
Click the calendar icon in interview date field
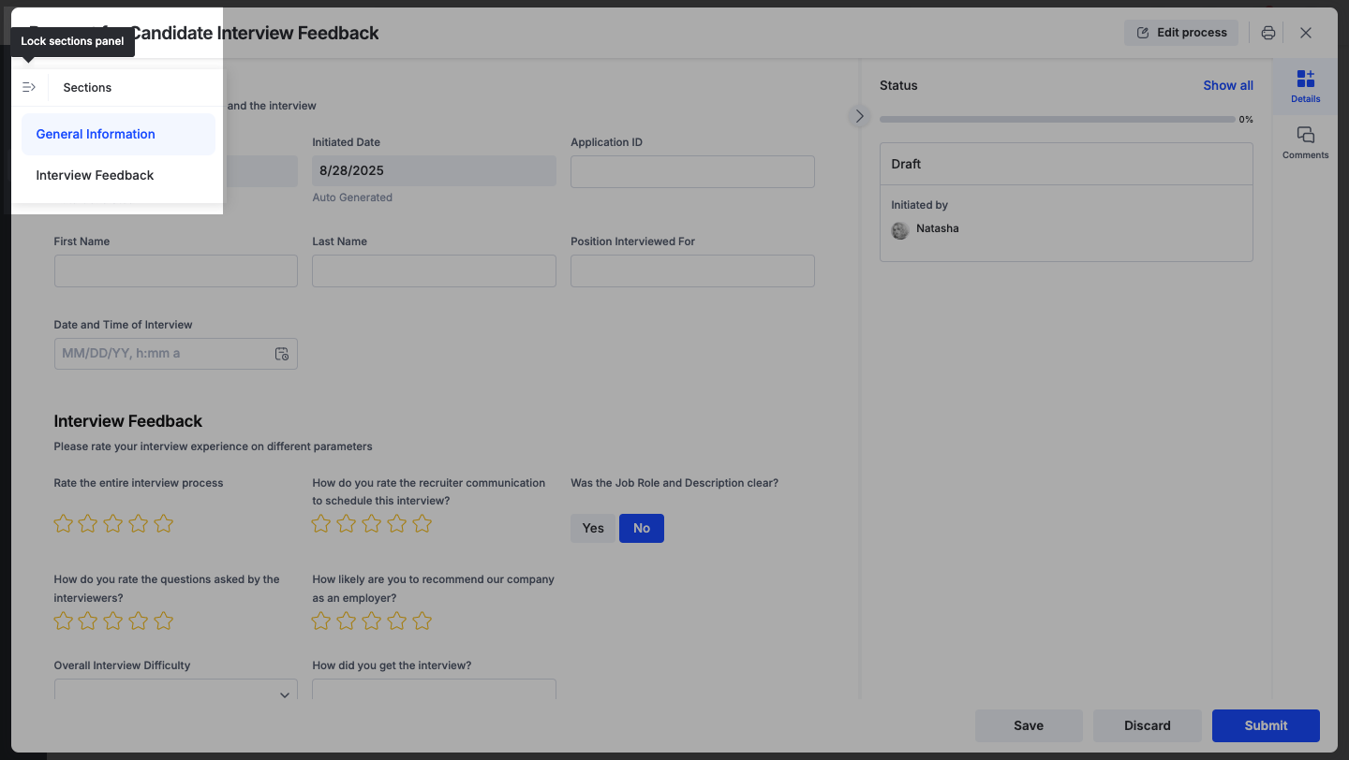tap(282, 354)
